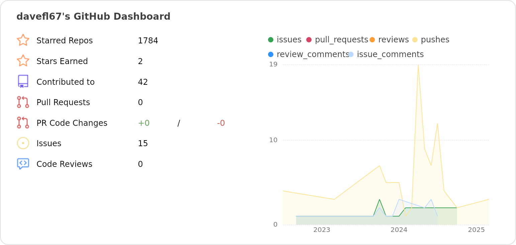Screen dimensions: 516x245
Task: Click the Issues circle icon
Action: click(23, 143)
